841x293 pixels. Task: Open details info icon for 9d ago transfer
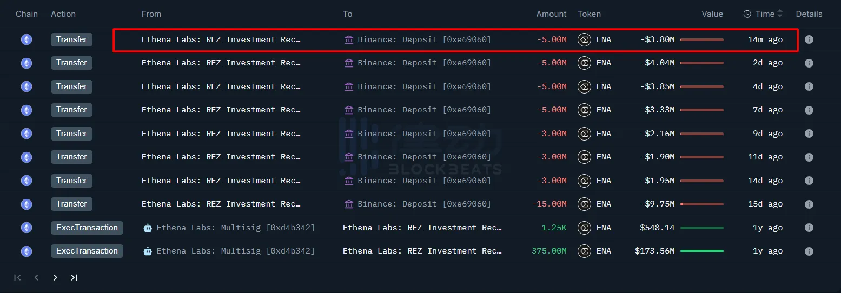tap(809, 134)
